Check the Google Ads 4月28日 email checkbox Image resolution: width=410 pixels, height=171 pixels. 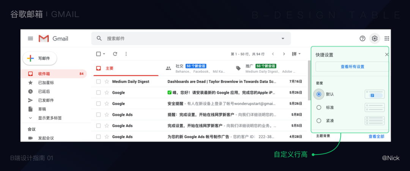pos(98,136)
